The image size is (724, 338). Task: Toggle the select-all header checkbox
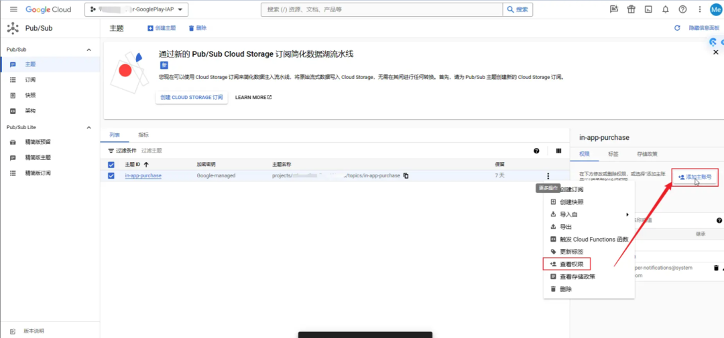click(111, 165)
